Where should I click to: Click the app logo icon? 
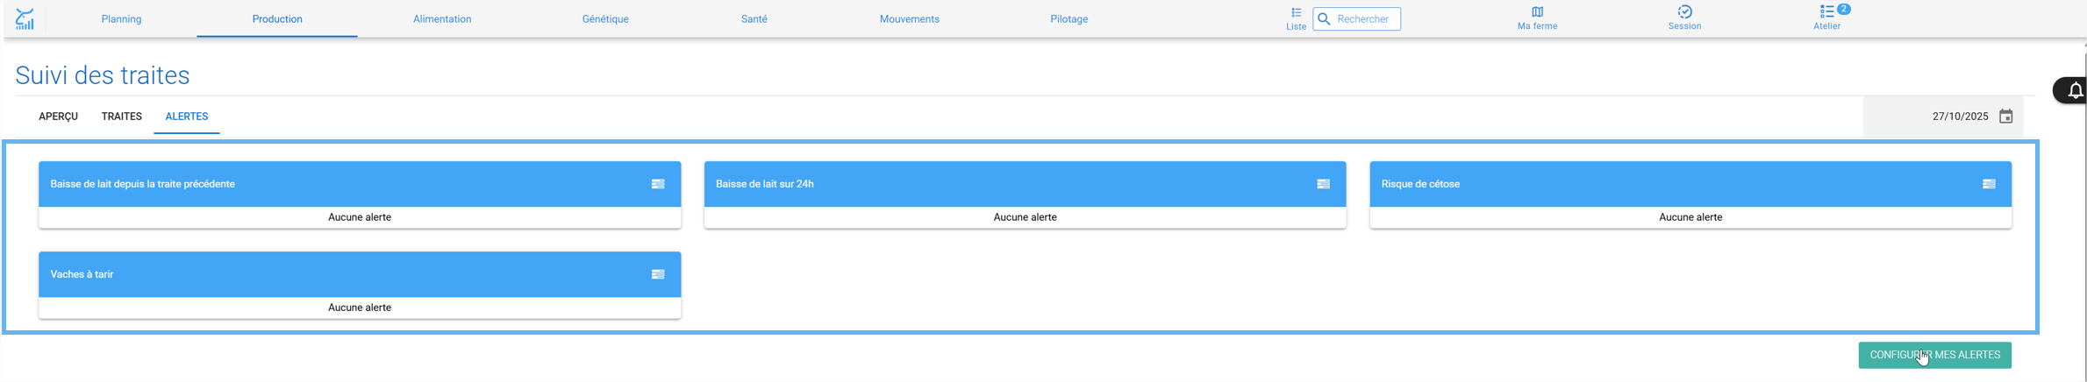tap(25, 18)
